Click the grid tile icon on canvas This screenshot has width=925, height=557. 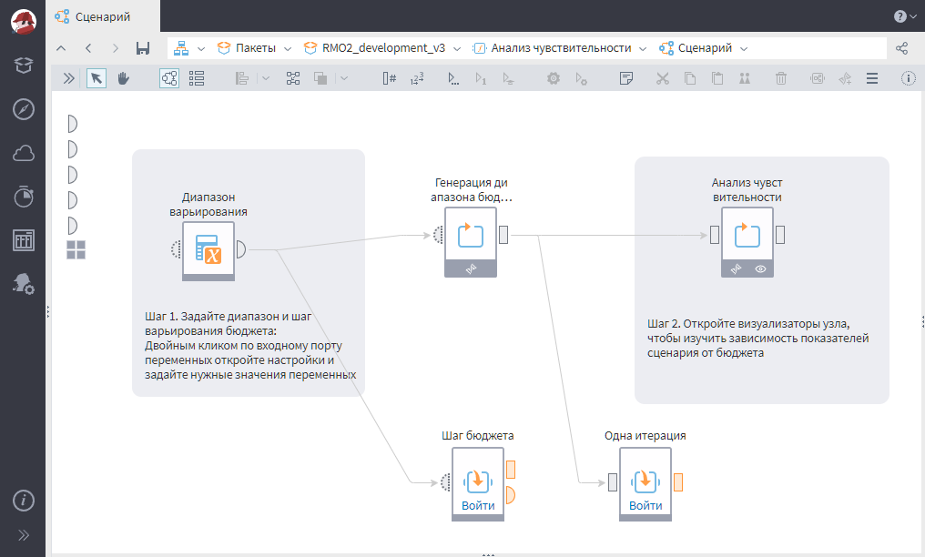tap(76, 250)
